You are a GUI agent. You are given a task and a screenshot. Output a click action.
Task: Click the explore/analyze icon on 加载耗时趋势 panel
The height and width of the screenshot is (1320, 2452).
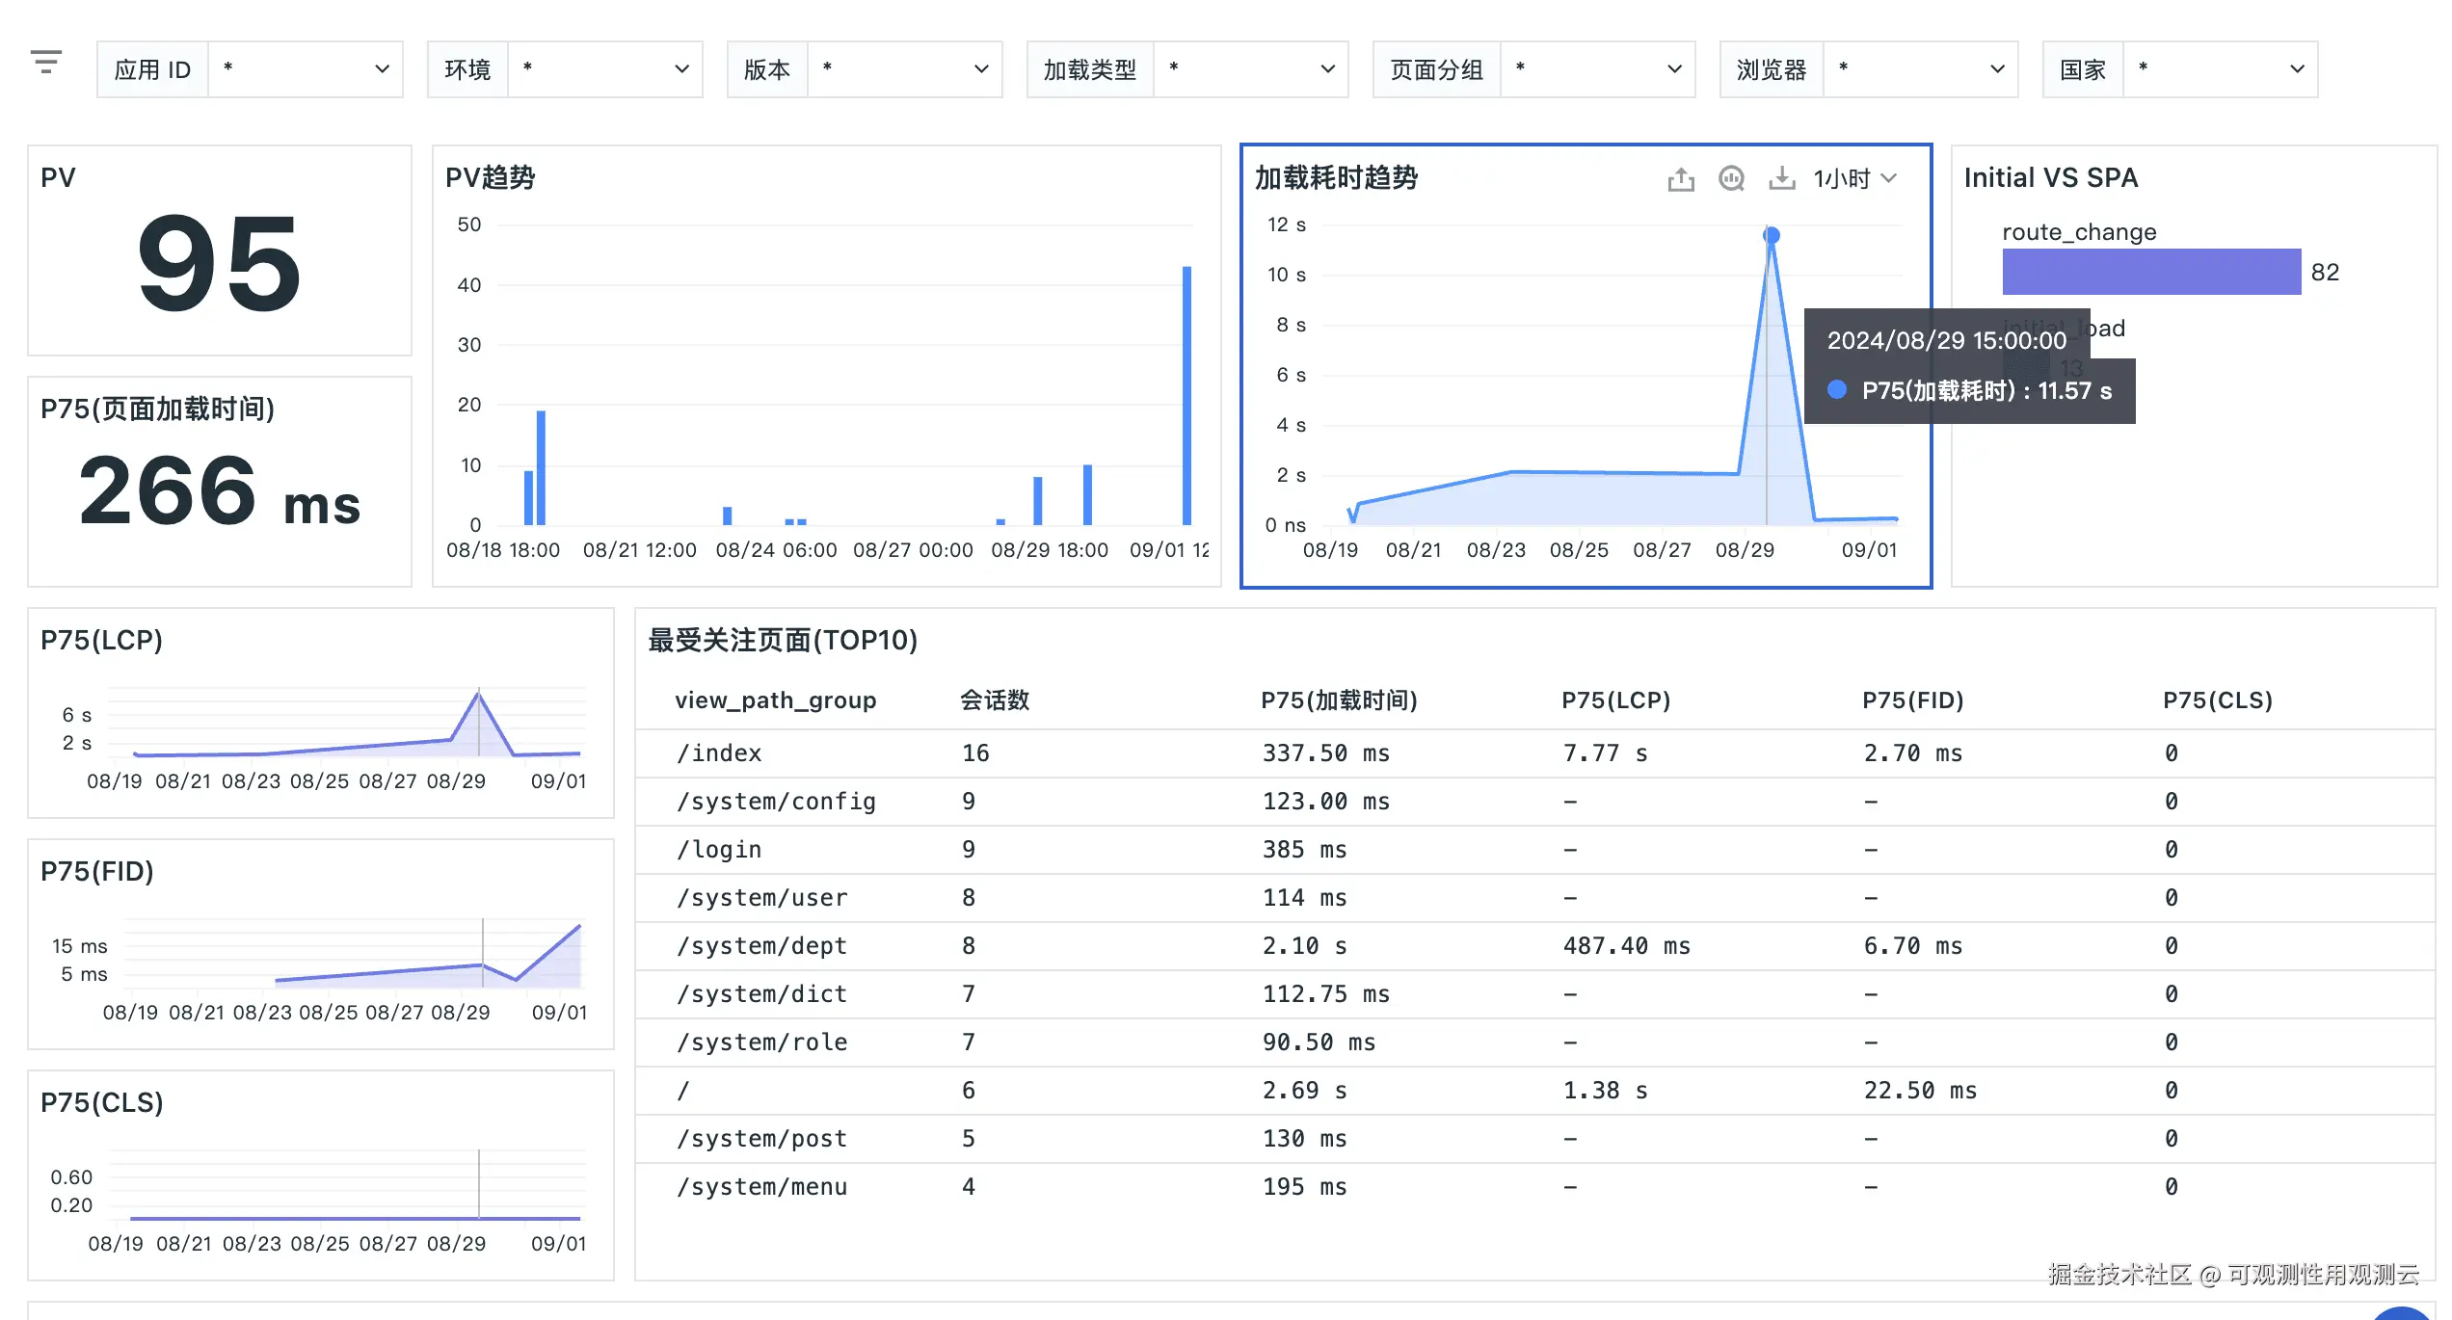[x=1731, y=179]
